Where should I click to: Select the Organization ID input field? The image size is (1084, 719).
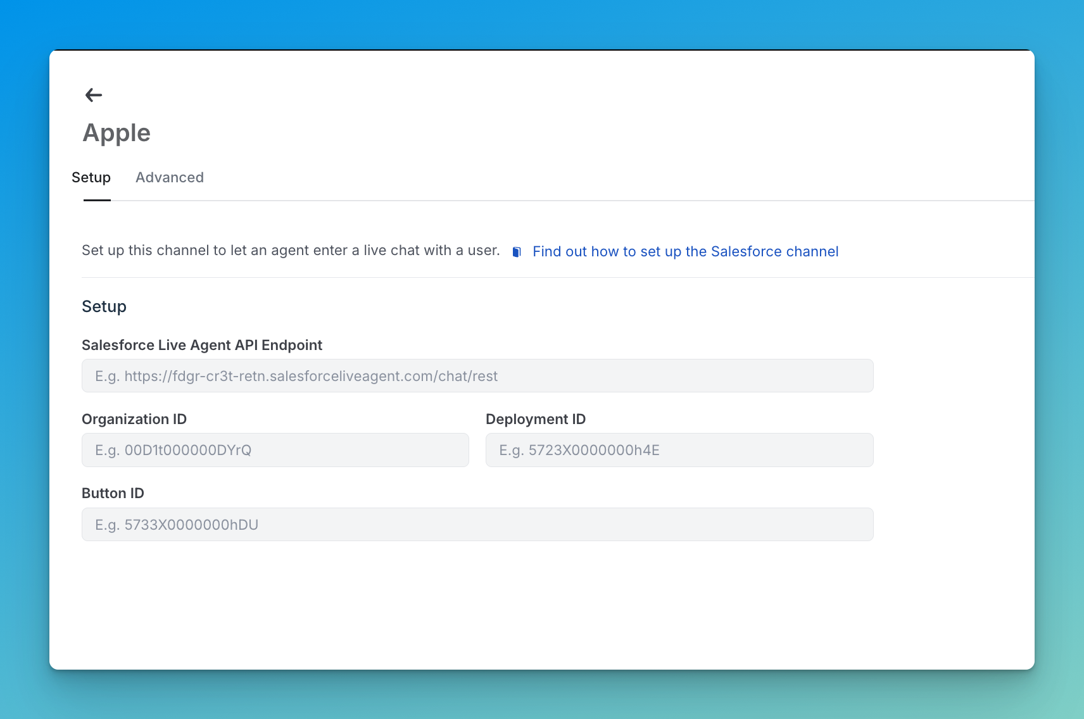pos(275,450)
